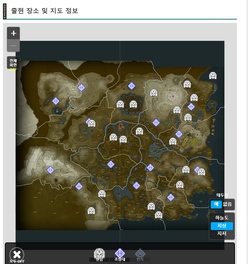Viewport: 248px width, 264px height.
Task: Open the tower marker at the river bend east of center
Action: tap(150, 168)
